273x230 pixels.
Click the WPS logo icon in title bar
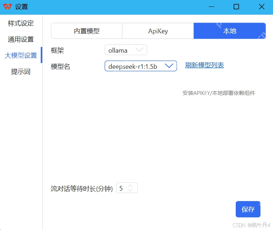coord(7,7)
